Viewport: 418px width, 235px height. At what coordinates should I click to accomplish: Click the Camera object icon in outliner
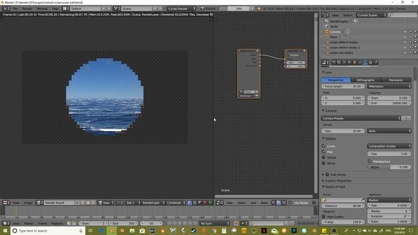tap(327, 32)
